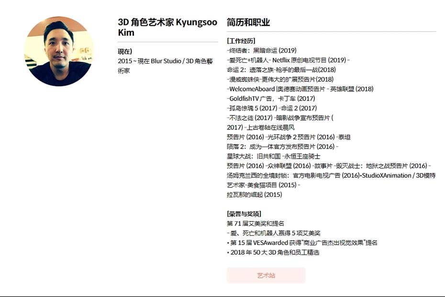Select the 3D 角色艺术家 Kyungsoo Kim heading
This screenshot has width=445, height=297.
[167, 27]
